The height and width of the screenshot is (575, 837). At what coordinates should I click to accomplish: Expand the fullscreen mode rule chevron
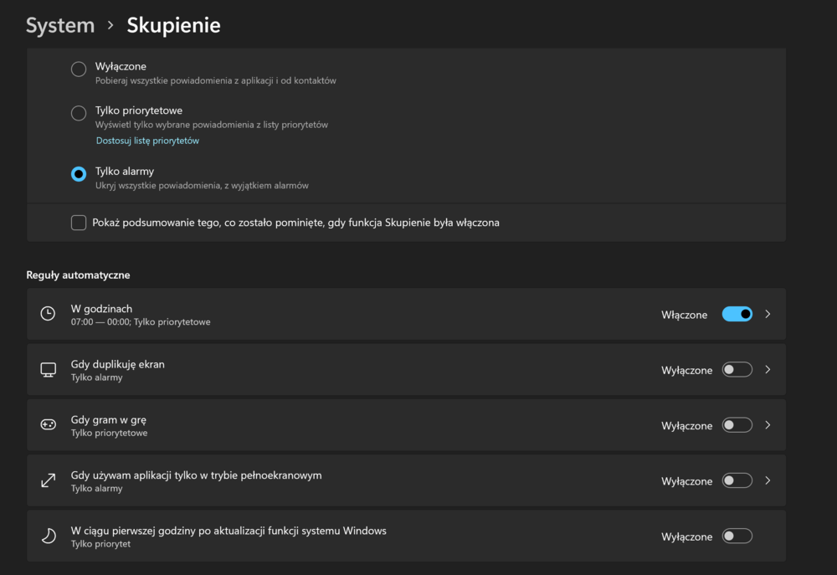[x=768, y=480]
